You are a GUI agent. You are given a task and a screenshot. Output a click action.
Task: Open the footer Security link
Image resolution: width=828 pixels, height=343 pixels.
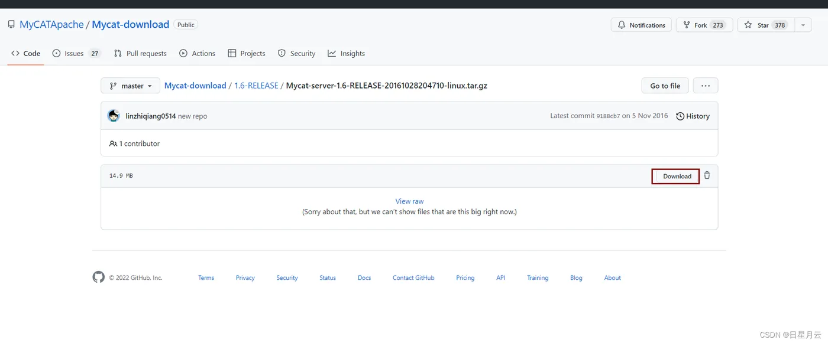point(287,277)
